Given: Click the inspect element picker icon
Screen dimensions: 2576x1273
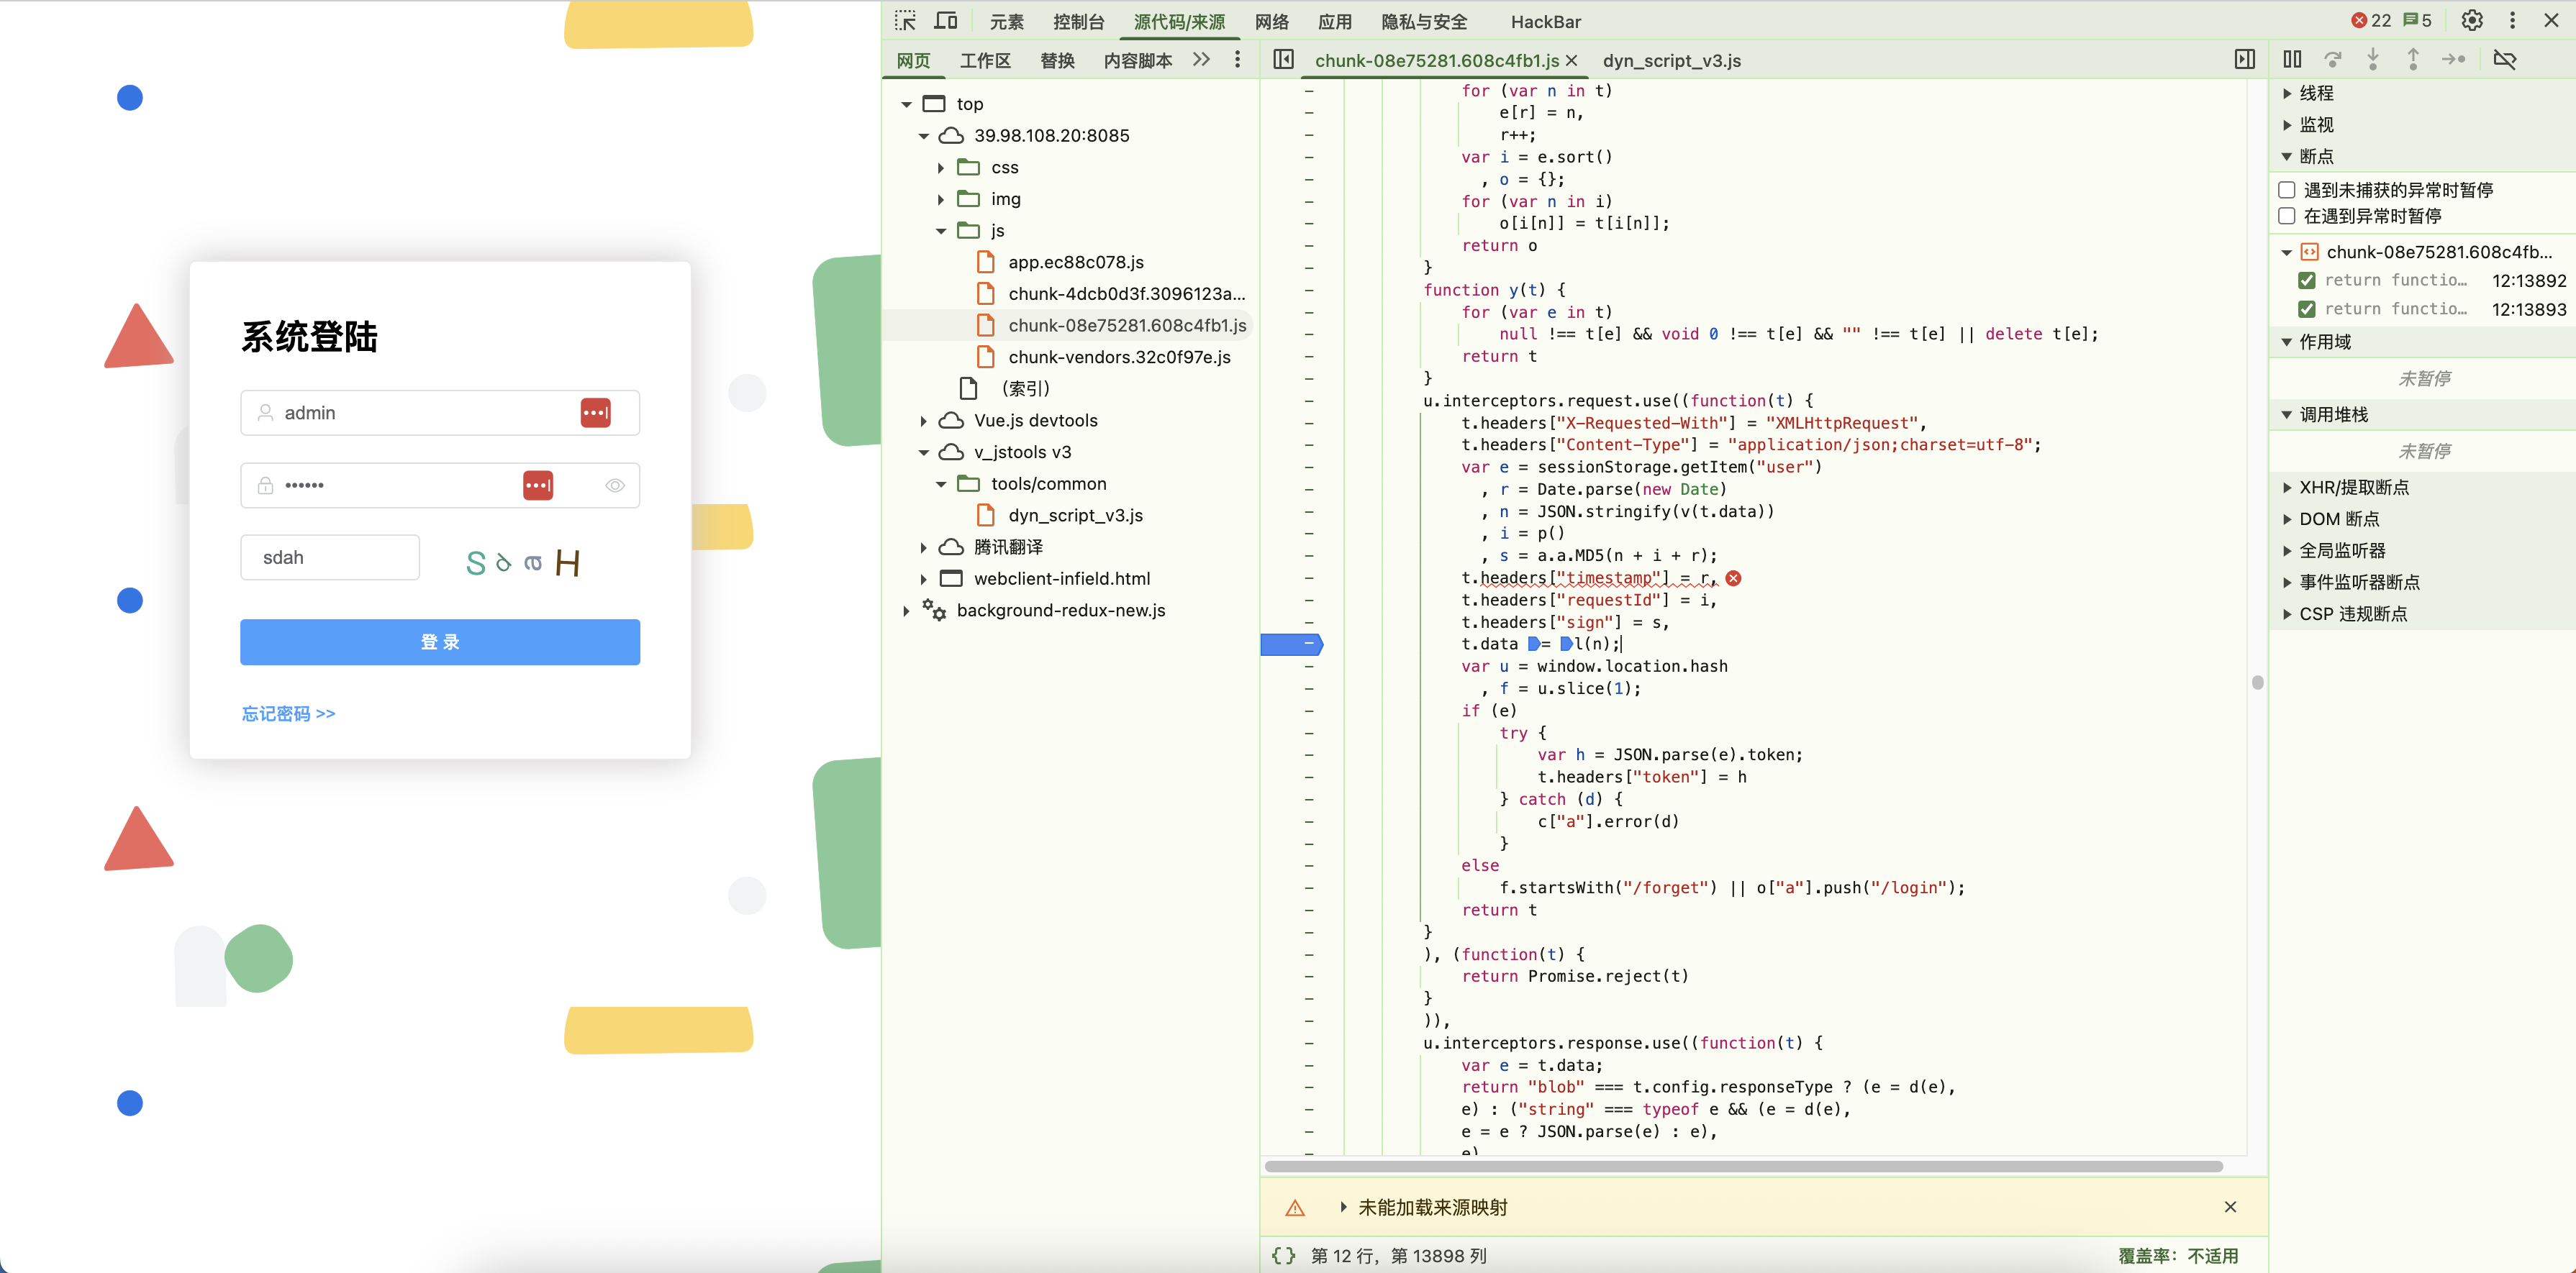Looking at the screenshot, I should [x=905, y=21].
